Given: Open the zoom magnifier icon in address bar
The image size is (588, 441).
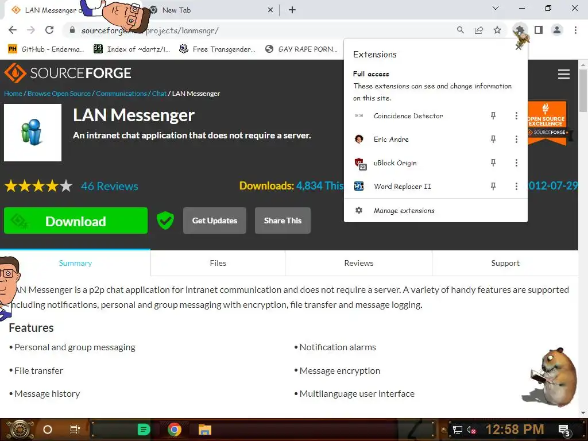Looking at the screenshot, I should coord(460,30).
